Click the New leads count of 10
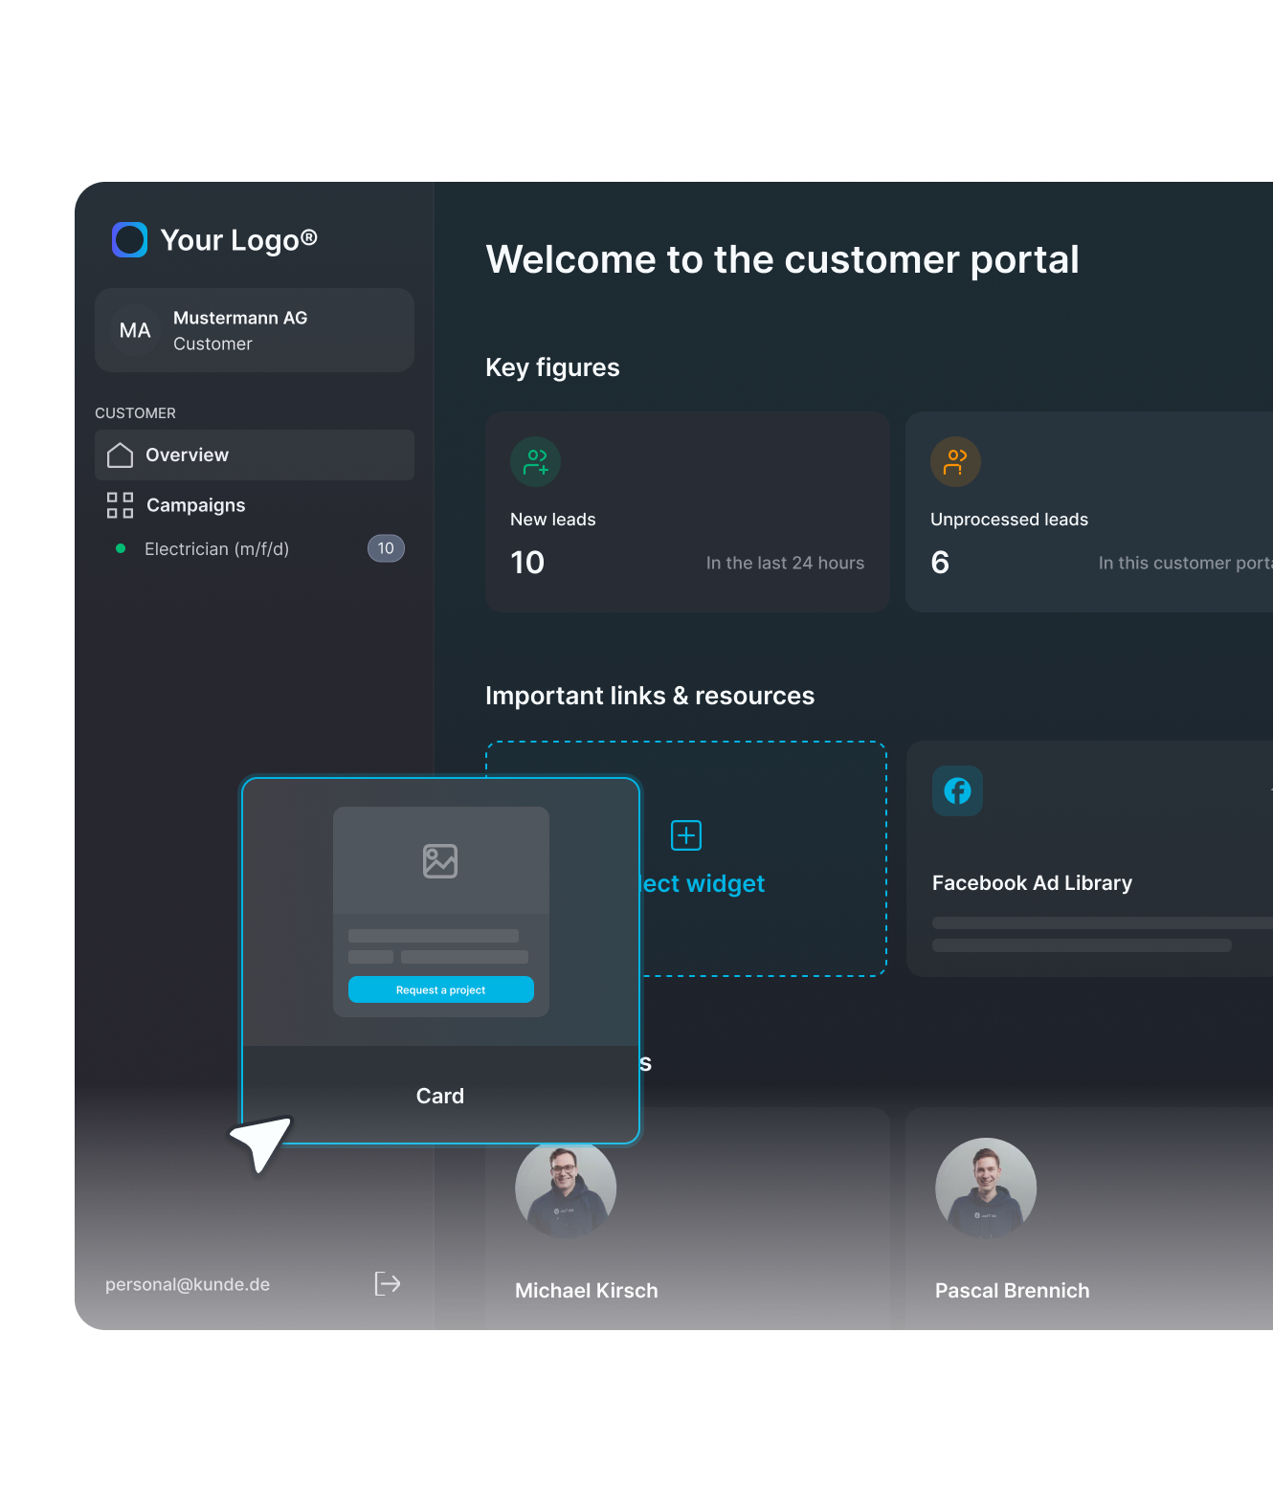Screen dimensions: 1273x1510 527,562
